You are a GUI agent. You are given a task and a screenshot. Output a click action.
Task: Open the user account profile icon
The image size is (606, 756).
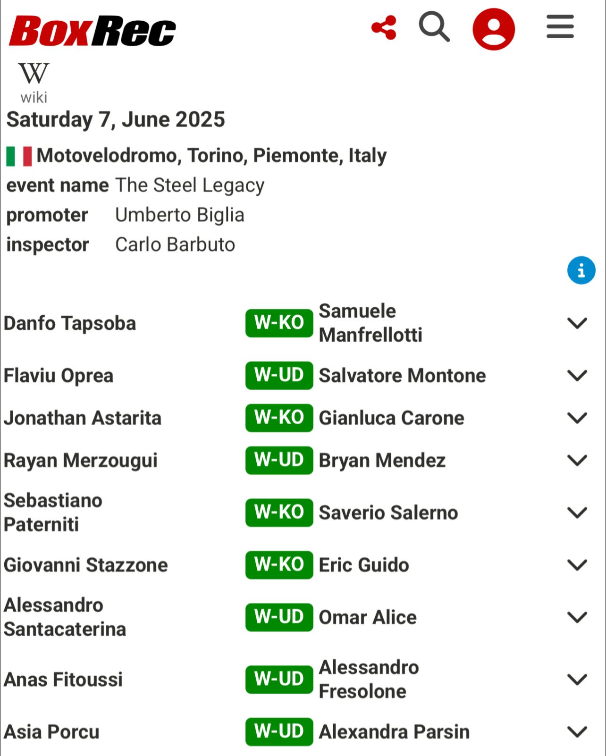click(493, 29)
